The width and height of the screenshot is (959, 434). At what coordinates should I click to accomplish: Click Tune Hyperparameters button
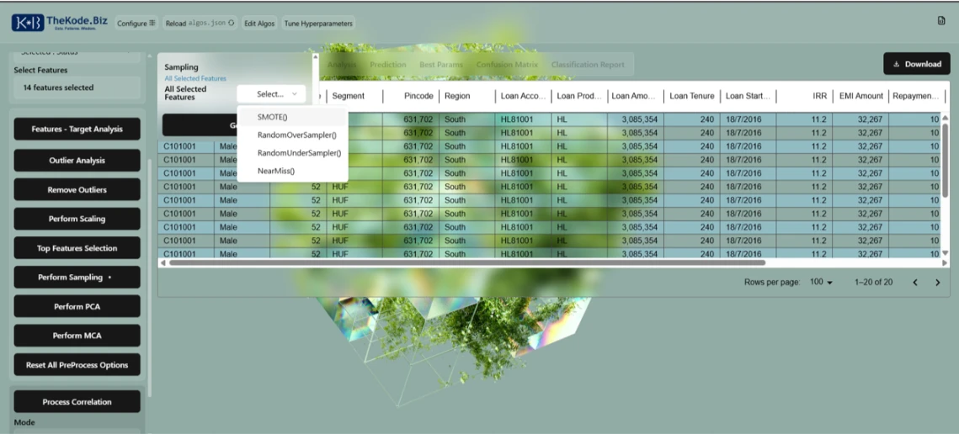[x=318, y=24]
